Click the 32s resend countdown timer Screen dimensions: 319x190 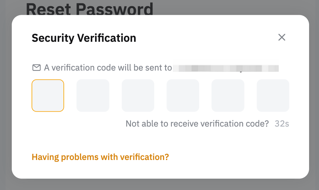pyautogui.click(x=282, y=124)
